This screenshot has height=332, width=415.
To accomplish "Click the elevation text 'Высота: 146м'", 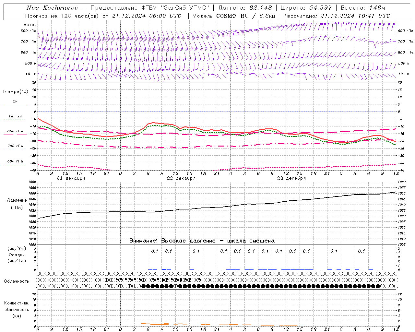I will tap(363, 8).
